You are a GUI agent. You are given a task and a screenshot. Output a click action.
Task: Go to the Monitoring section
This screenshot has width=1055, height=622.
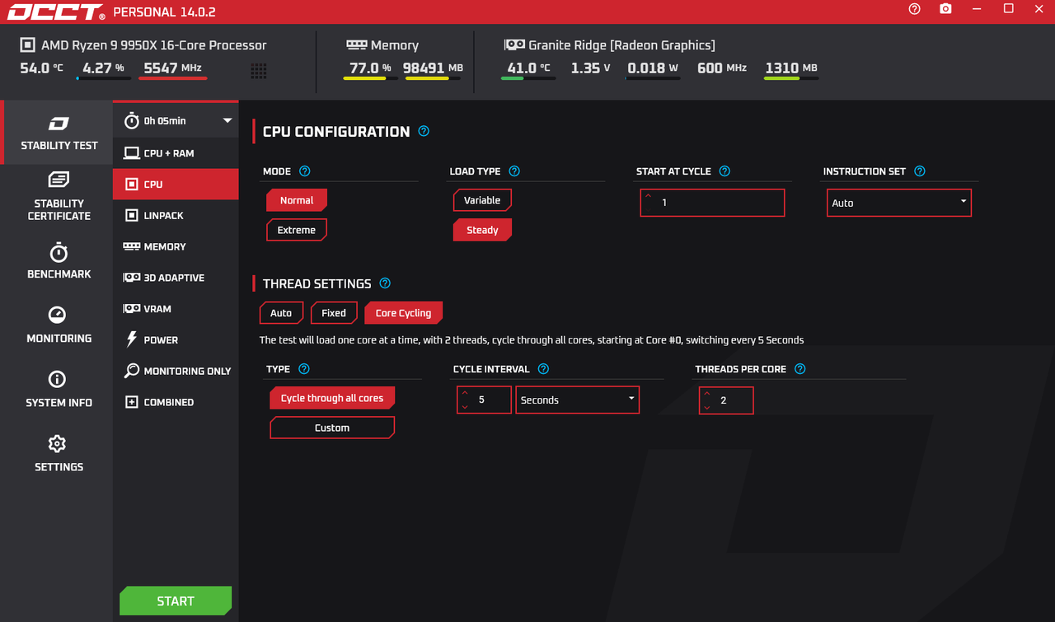pyautogui.click(x=59, y=325)
